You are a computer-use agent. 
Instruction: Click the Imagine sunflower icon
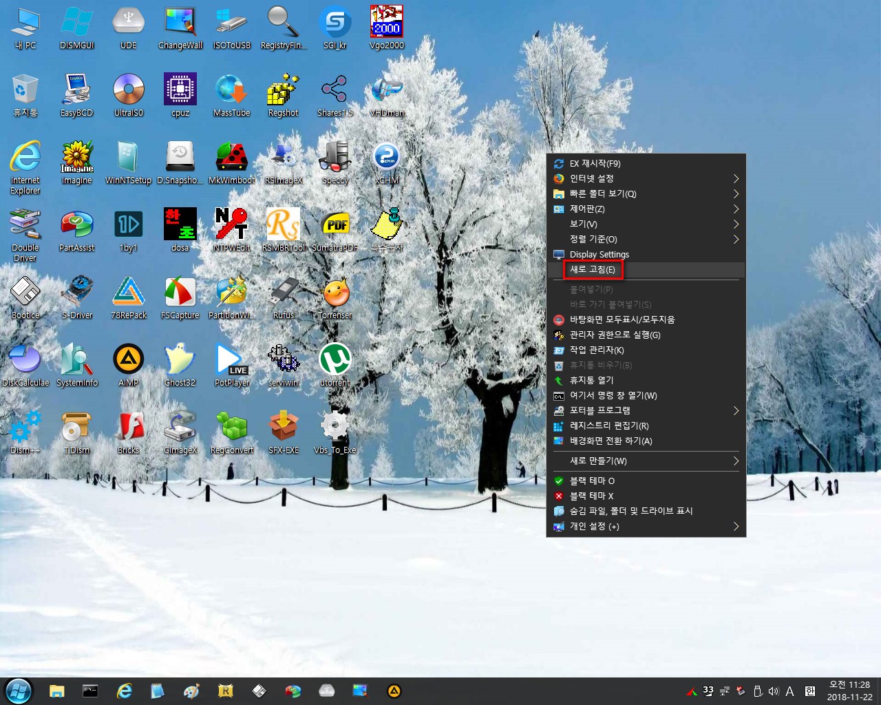[77, 162]
